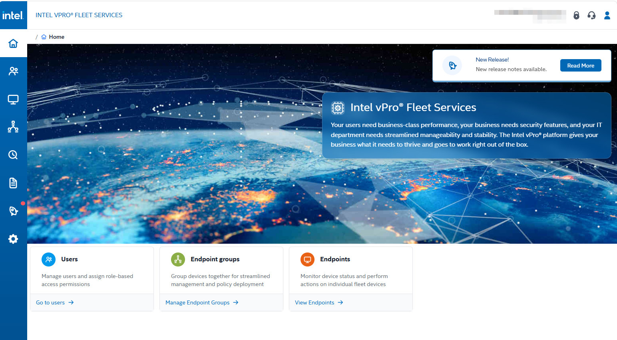
Task: Click the arrow next to Manage Endpoint Groups
Action: (x=236, y=302)
